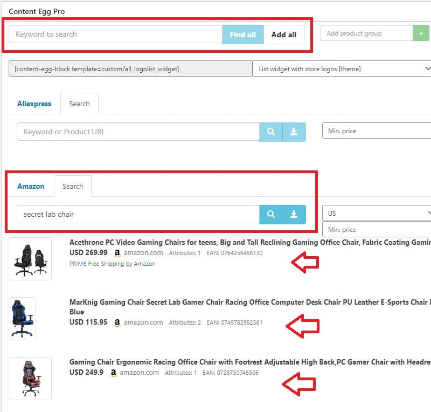Click Acethrone PC Video Gaming Chairs title
431x412 pixels.
click(250, 242)
